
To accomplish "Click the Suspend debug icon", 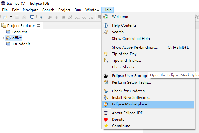I will coord(57,17).
